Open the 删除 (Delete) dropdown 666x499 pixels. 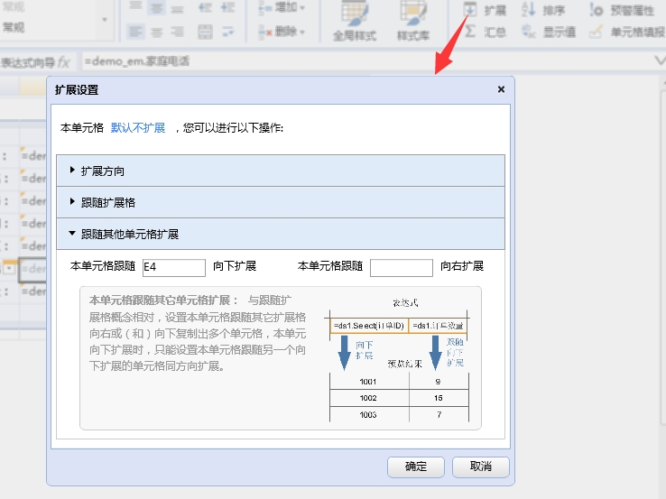[x=282, y=32]
